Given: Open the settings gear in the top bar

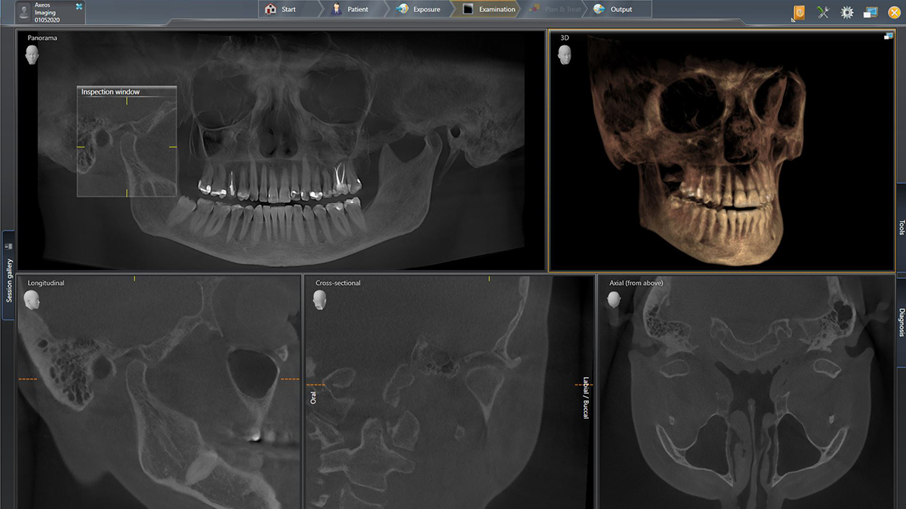Looking at the screenshot, I should pyautogui.click(x=847, y=12).
